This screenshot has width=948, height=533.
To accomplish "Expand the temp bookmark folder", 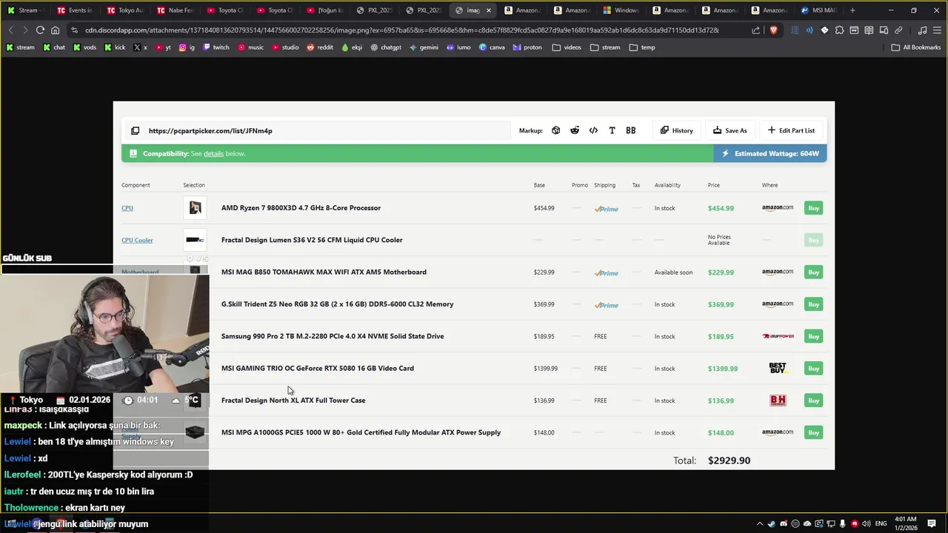I will click(x=642, y=47).
